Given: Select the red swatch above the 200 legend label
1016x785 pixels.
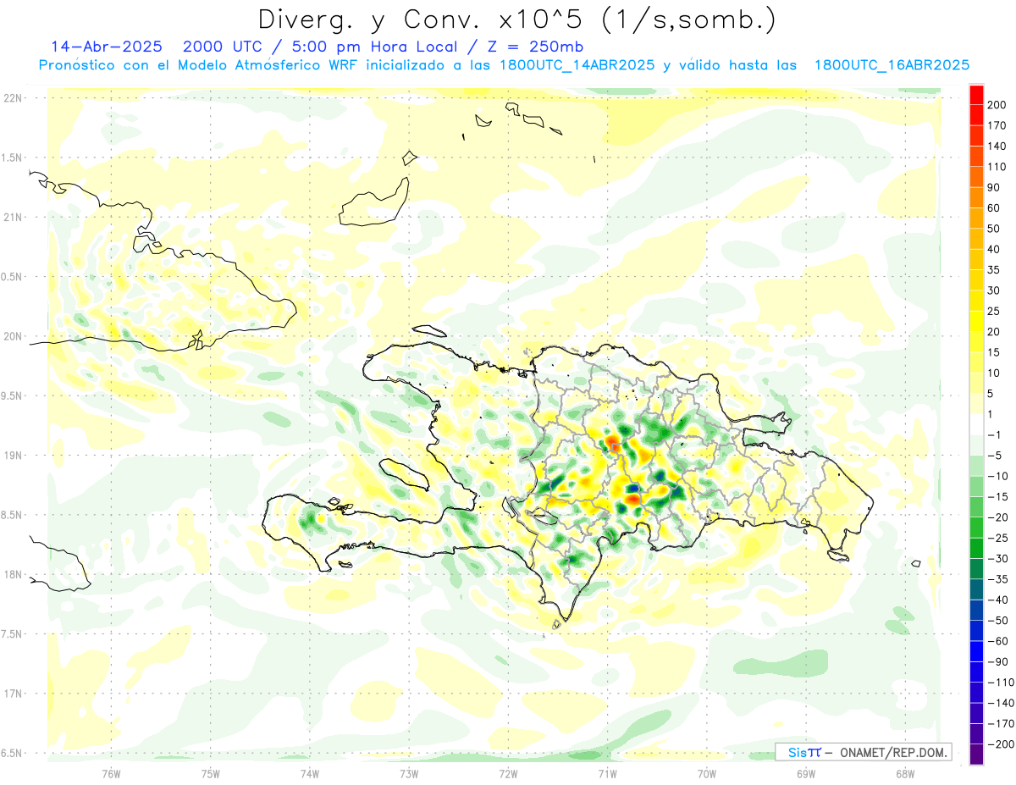Looking at the screenshot, I should coord(976,94).
